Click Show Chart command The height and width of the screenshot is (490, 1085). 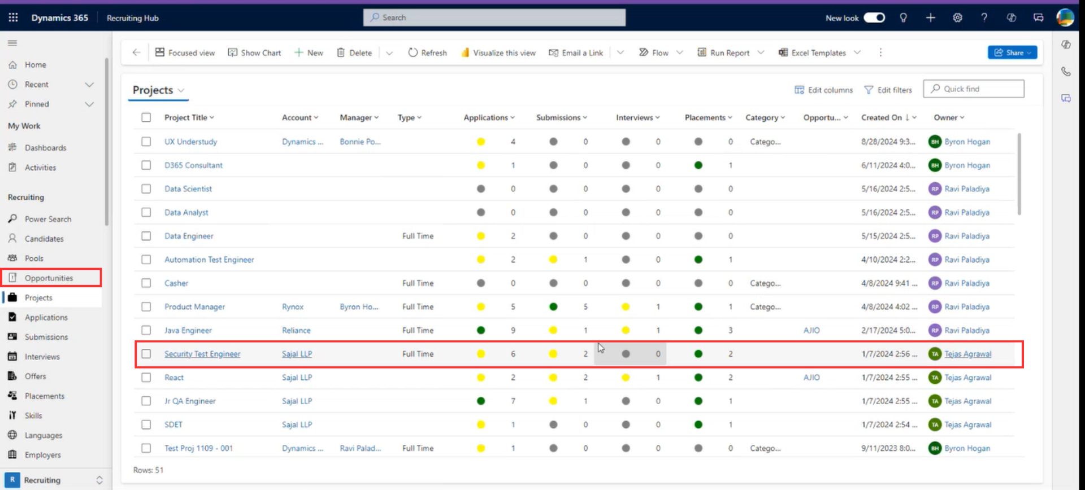click(254, 53)
